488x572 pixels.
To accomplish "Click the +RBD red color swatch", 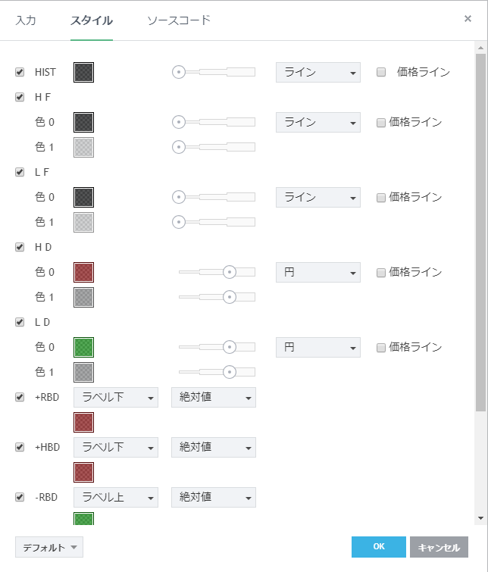I will pos(83,422).
